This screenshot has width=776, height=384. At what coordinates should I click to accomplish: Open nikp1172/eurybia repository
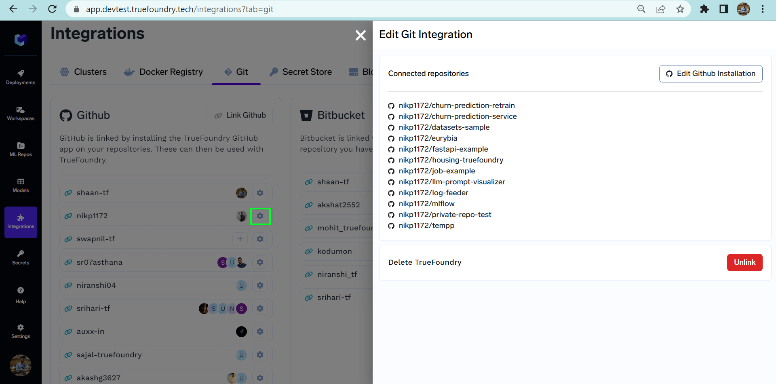[428, 138]
